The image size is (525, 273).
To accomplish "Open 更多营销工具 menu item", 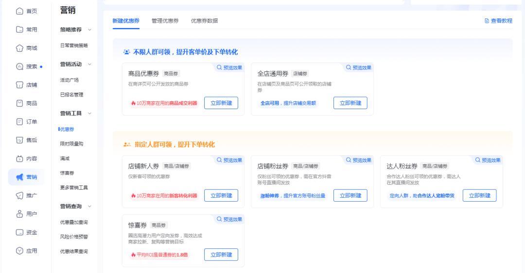I will point(74,188).
